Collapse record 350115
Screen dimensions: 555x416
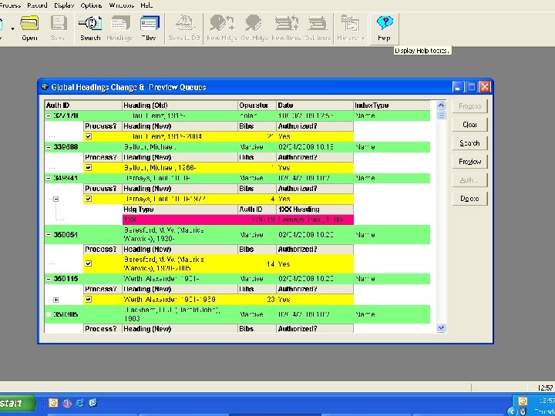(x=49, y=279)
